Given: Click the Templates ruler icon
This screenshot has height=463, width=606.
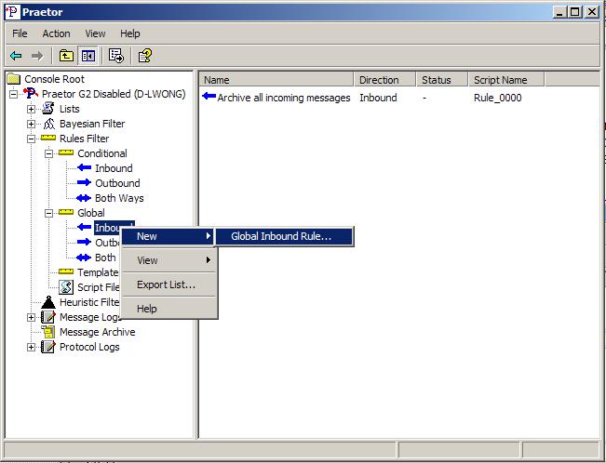Looking at the screenshot, I should click(x=66, y=271).
